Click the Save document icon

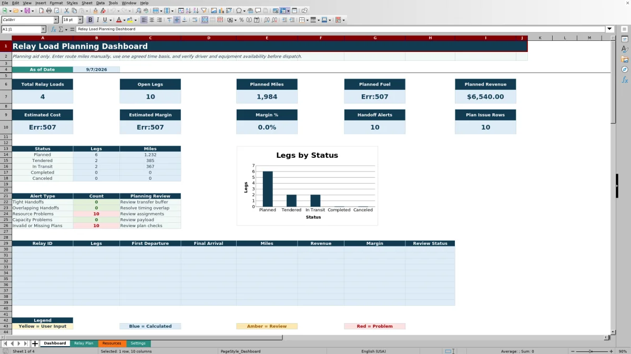[x=26, y=10]
